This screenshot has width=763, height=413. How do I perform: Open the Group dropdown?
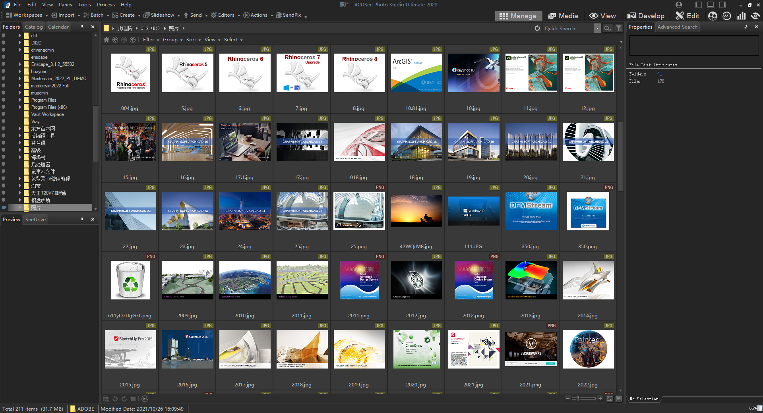click(x=172, y=40)
